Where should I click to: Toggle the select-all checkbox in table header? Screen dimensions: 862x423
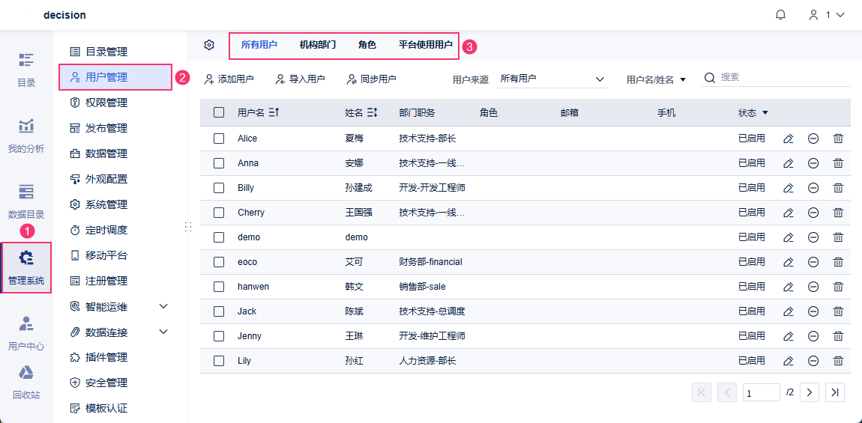pyautogui.click(x=219, y=112)
